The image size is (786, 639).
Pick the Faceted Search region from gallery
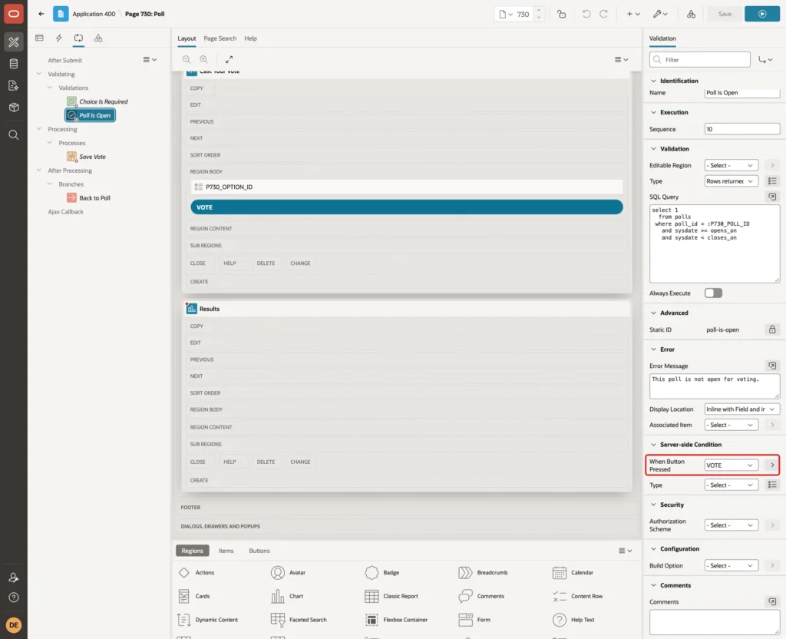coord(299,620)
